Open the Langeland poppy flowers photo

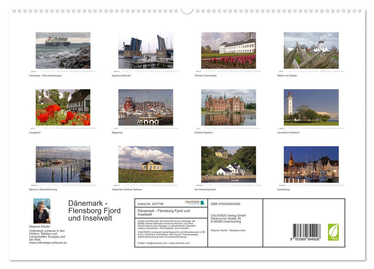pos(63,107)
